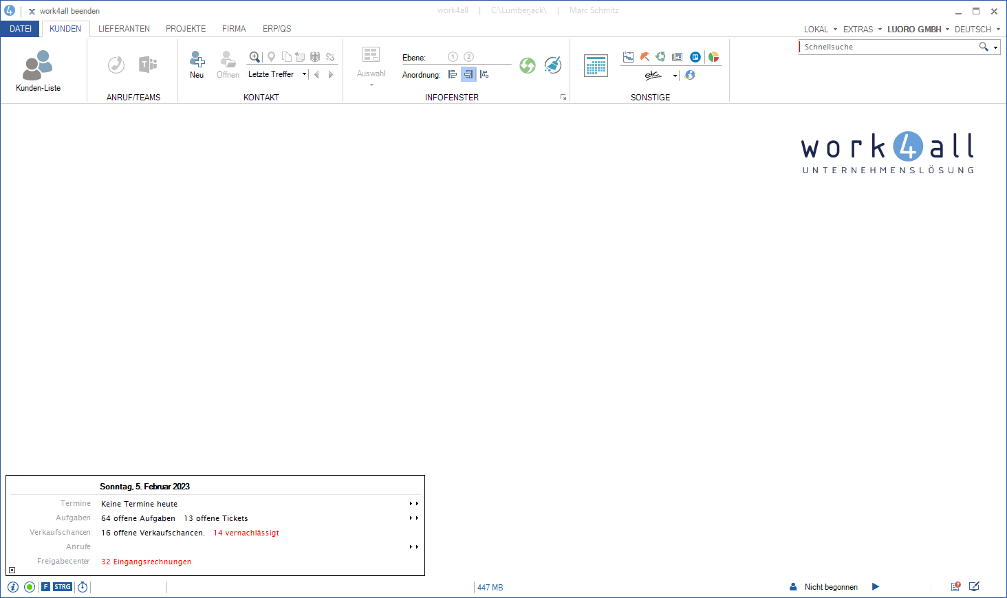The height and width of the screenshot is (598, 1007).
Task: Expand the Aufgaben row arrows
Action: [414, 518]
